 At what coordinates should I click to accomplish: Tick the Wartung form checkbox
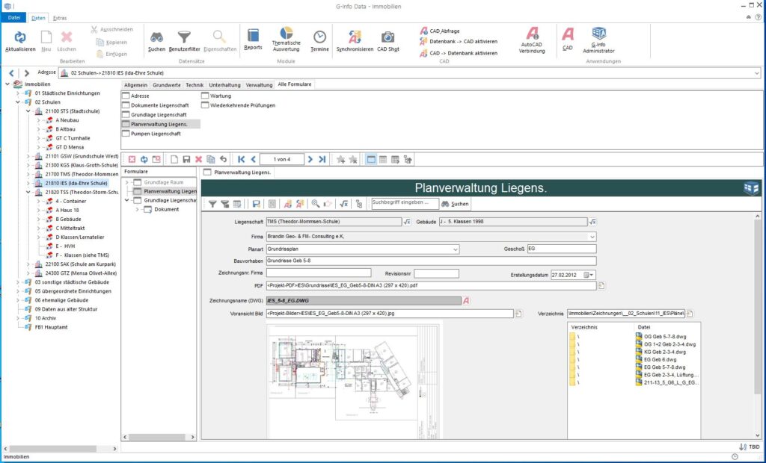coord(205,96)
